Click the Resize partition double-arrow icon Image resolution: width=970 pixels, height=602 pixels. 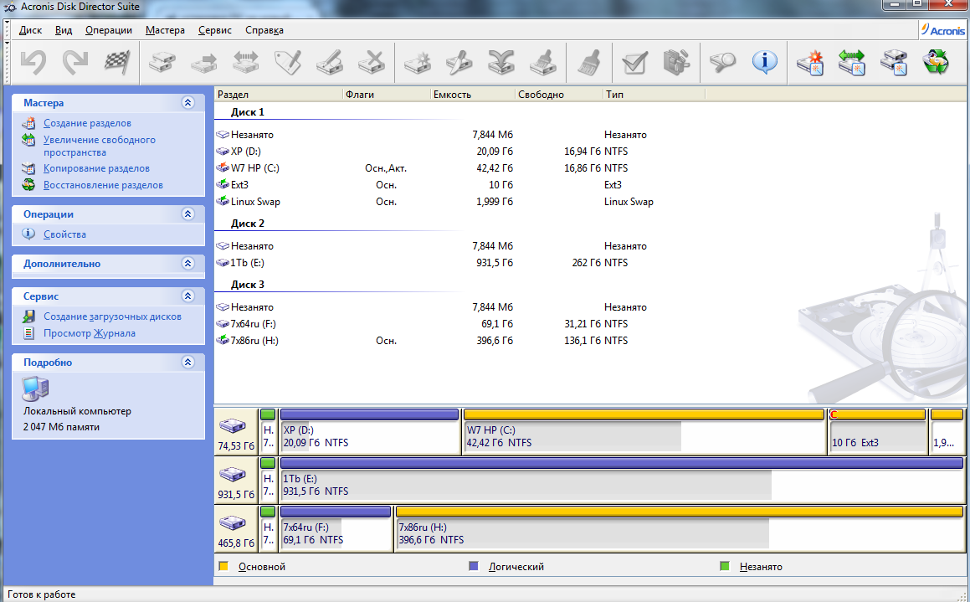pos(245,62)
